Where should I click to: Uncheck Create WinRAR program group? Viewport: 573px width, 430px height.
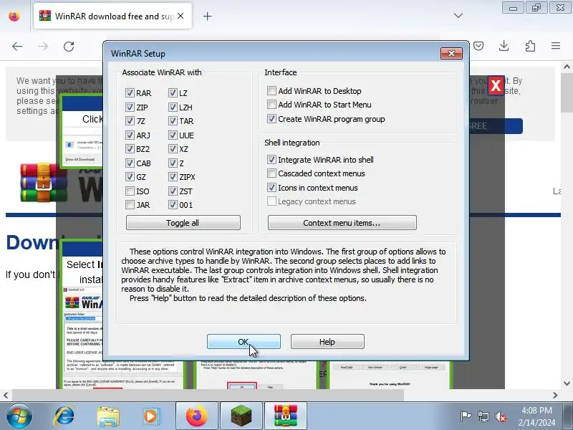point(271,119)
